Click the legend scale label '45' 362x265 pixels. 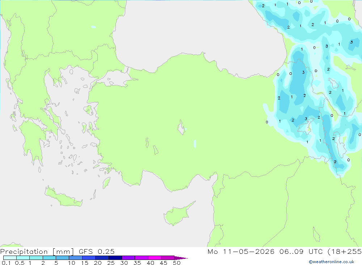[164, 263]
